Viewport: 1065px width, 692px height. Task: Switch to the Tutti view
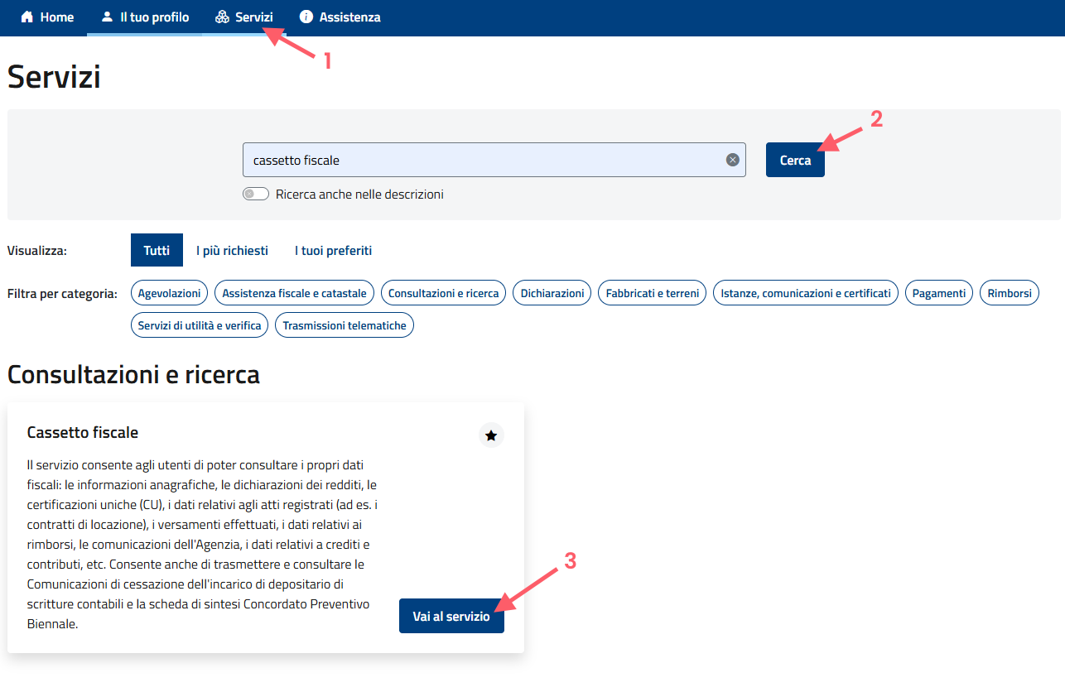click(157, 249)
